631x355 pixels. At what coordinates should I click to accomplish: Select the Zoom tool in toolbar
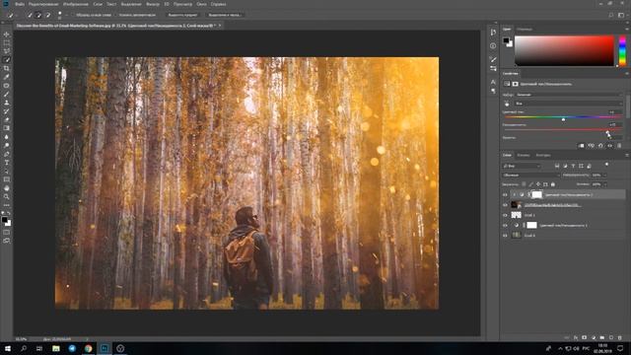point(7,196)
